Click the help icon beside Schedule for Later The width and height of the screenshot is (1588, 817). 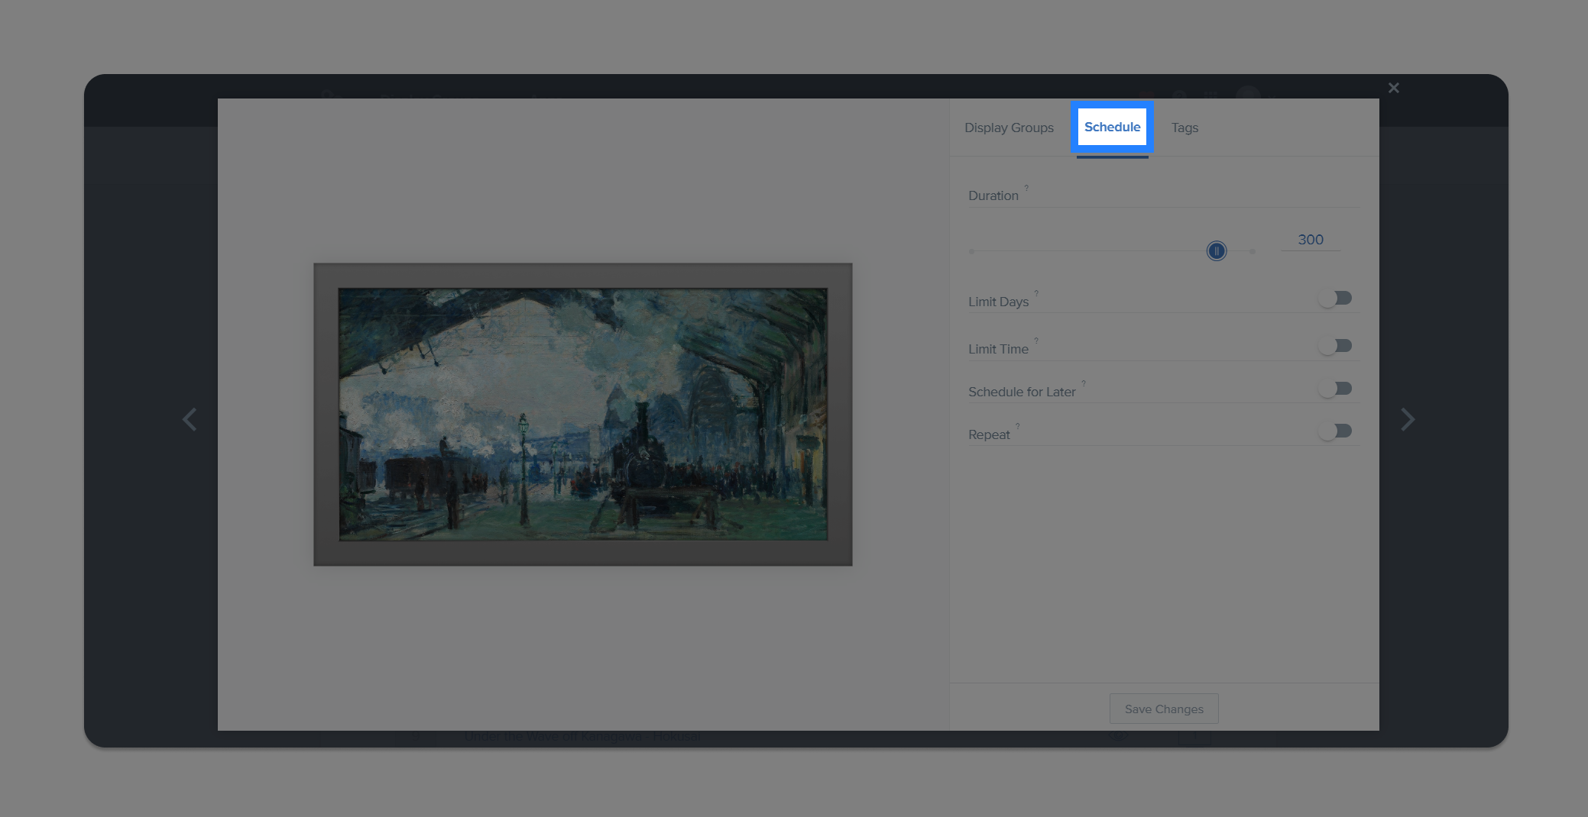(1084, 383)
